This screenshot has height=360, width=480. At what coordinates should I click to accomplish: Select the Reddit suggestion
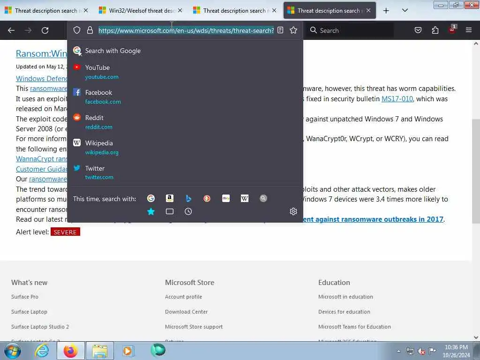click(185, 122)
